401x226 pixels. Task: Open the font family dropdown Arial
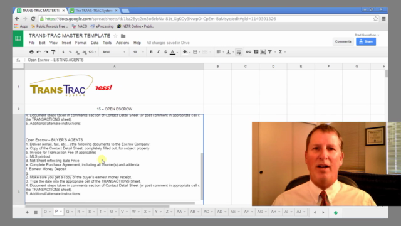click(114, 52)
